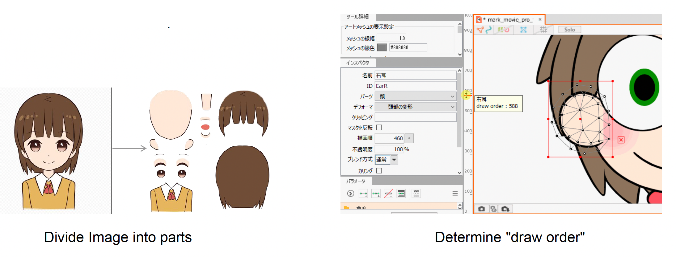Enable the マスクを反転 checkbox
This screenshot has height=257, width=676.
(x=379, y=127)
